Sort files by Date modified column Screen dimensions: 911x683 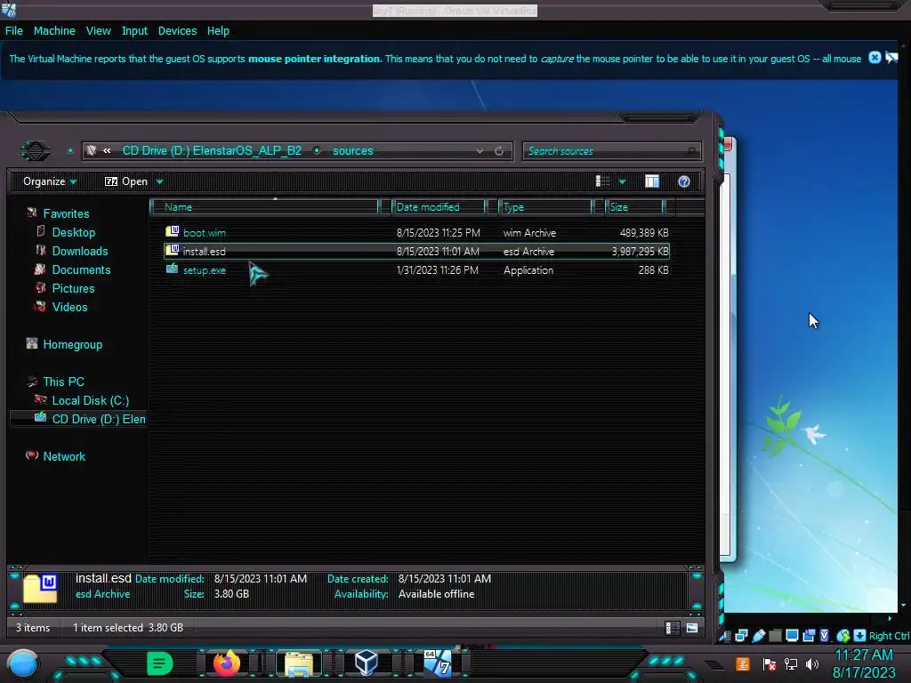click(x=439, y=206)
